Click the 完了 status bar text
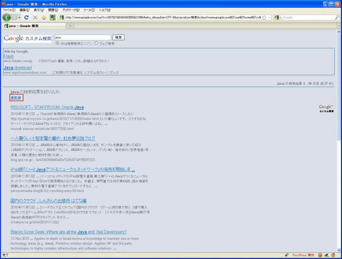This screenshot has height=259, width=342. click(x=5, y=255)
